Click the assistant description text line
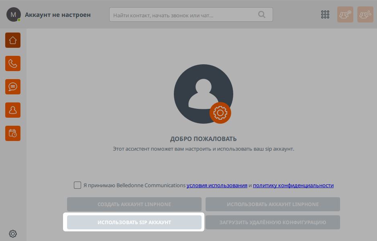Screen dimensions: 377x241 pyautogui.click(x=204, y=149)
